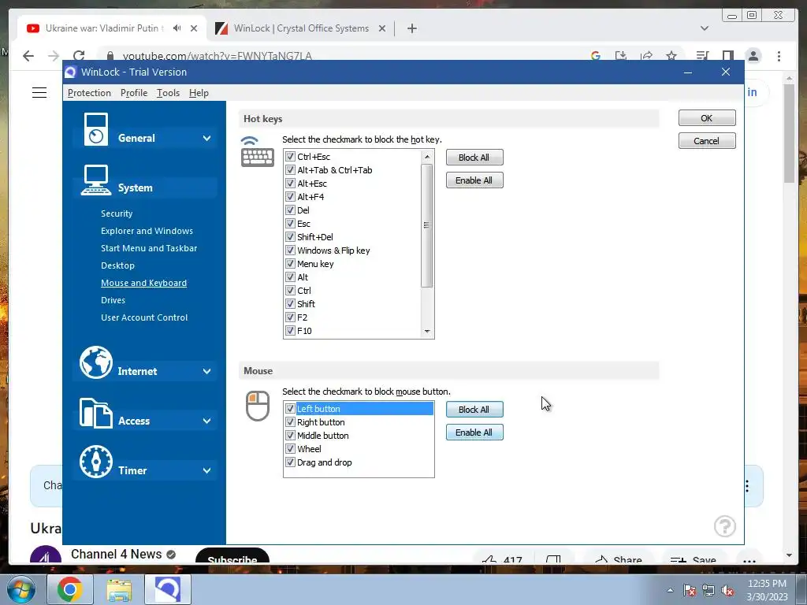Click Block All for mouse buttons
807x605 pixels.
[x=474, y=410]
